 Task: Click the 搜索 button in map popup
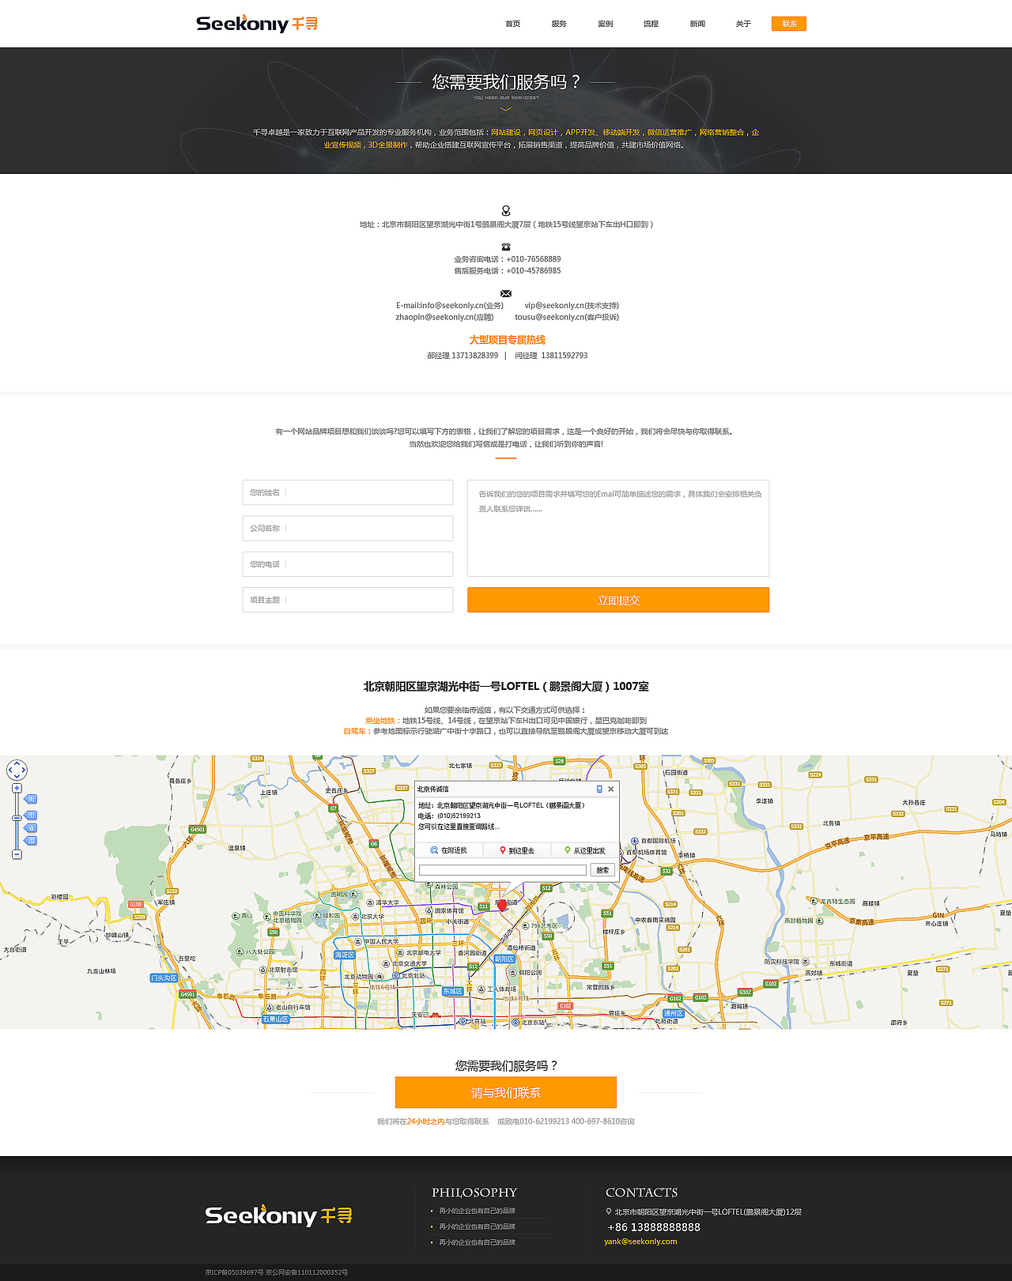pyautogui.click(x=602, y=870)
